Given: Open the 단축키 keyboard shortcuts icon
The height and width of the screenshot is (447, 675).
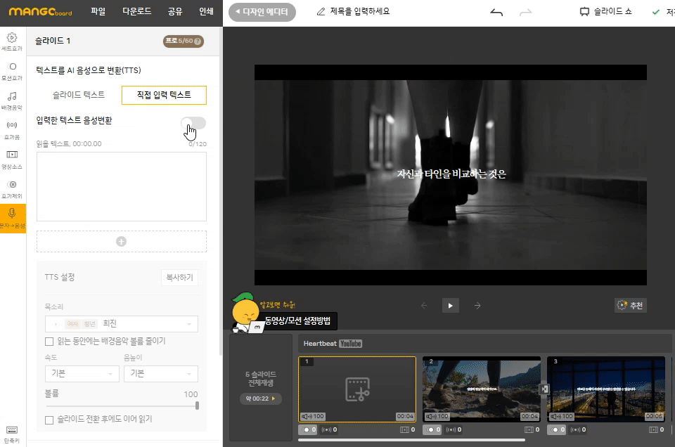Looking at the screenshot, I should tap(12, 434).
